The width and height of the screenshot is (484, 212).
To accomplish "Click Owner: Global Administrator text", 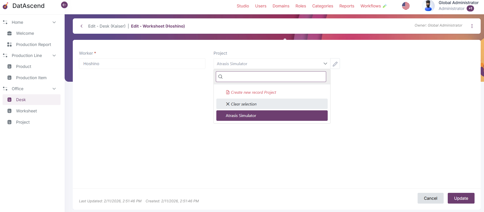I will pyautogui.click(x=438, y=25).
